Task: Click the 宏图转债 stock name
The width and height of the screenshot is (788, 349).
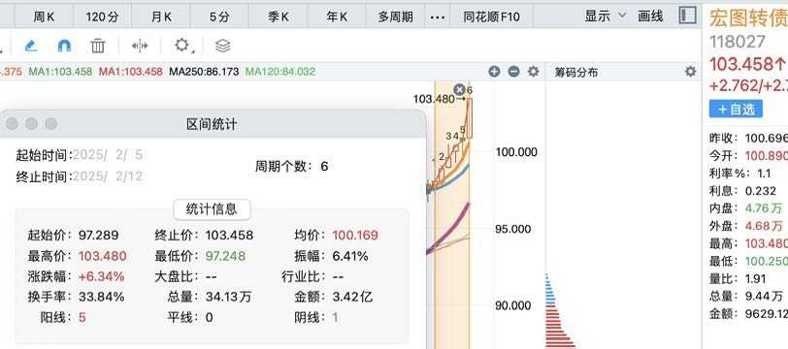Action: (748, 18)
